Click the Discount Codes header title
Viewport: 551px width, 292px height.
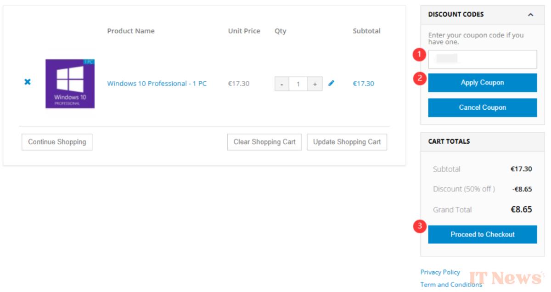[x=456, y=15]
